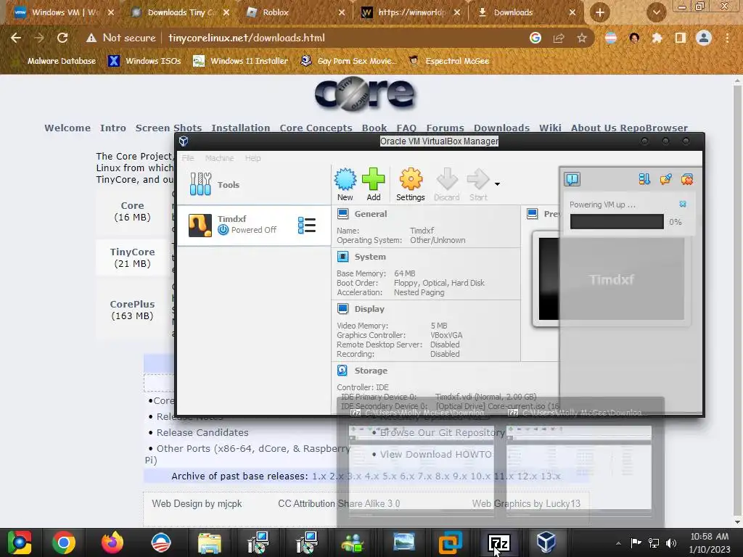Click the 7-Zip taskbar icon
743x557 pixels.
(499, 542)
